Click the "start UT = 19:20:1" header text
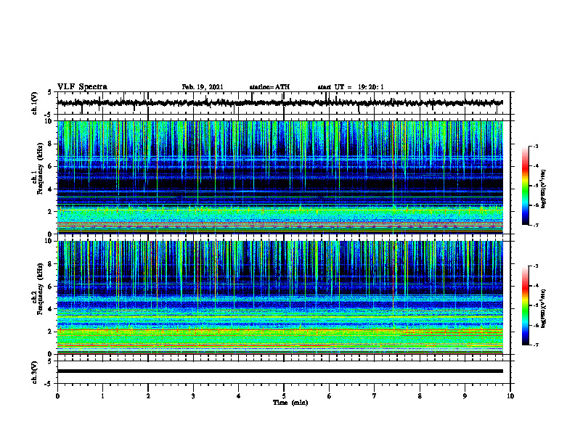This screenshot has width=575, height=444. pos(351,87)
